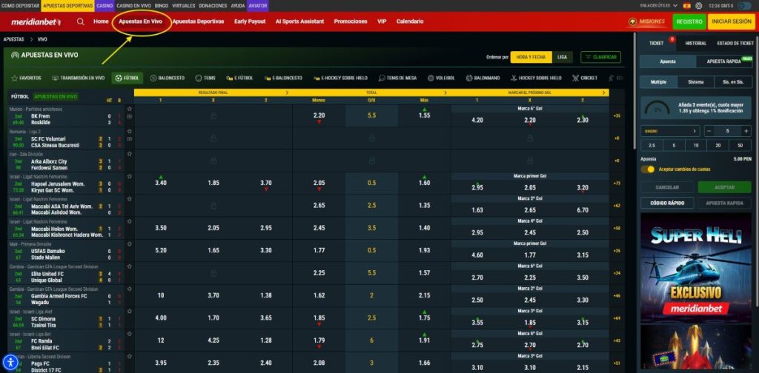Image resolution: width=759 pixels, height=373 pixels.
Task: Select the E-Fútbol sport filter
Action: (239, 78)
